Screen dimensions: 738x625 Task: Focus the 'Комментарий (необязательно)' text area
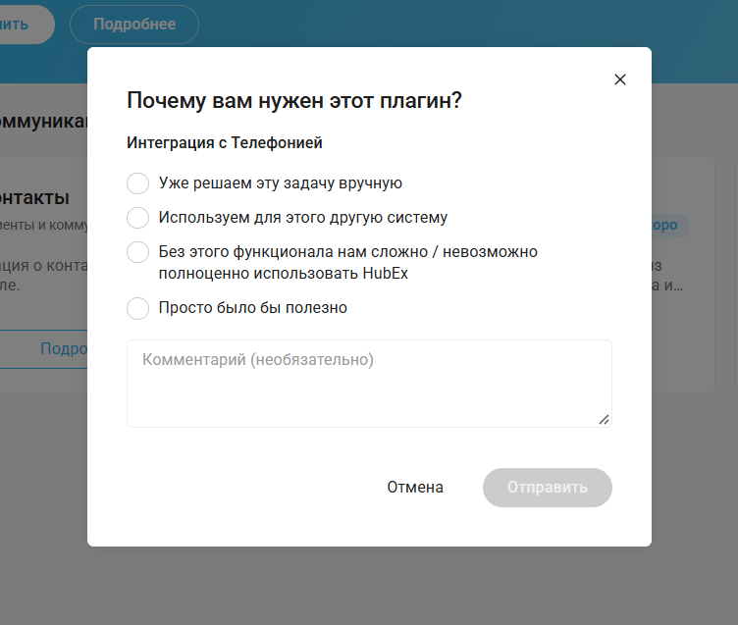(369, 384)
